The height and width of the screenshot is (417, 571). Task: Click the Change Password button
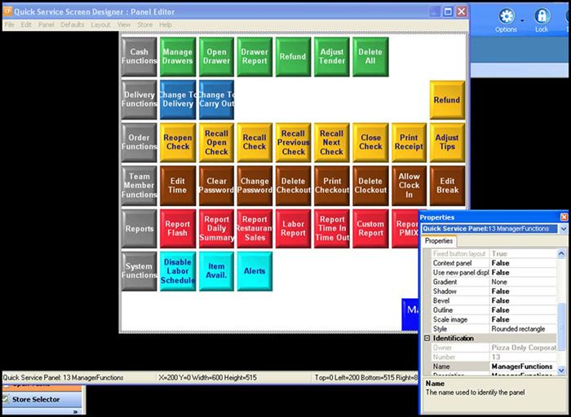pyautogui.click(x=255, y=186)
